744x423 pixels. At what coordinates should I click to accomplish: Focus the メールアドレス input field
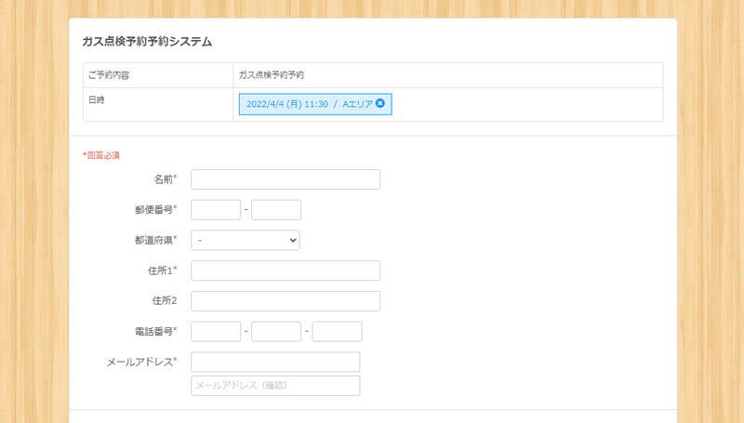274,362
